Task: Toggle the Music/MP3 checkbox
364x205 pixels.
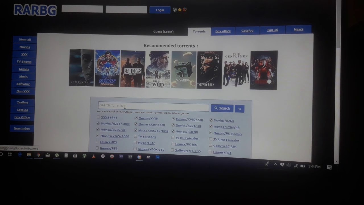Action: (98, 142)
